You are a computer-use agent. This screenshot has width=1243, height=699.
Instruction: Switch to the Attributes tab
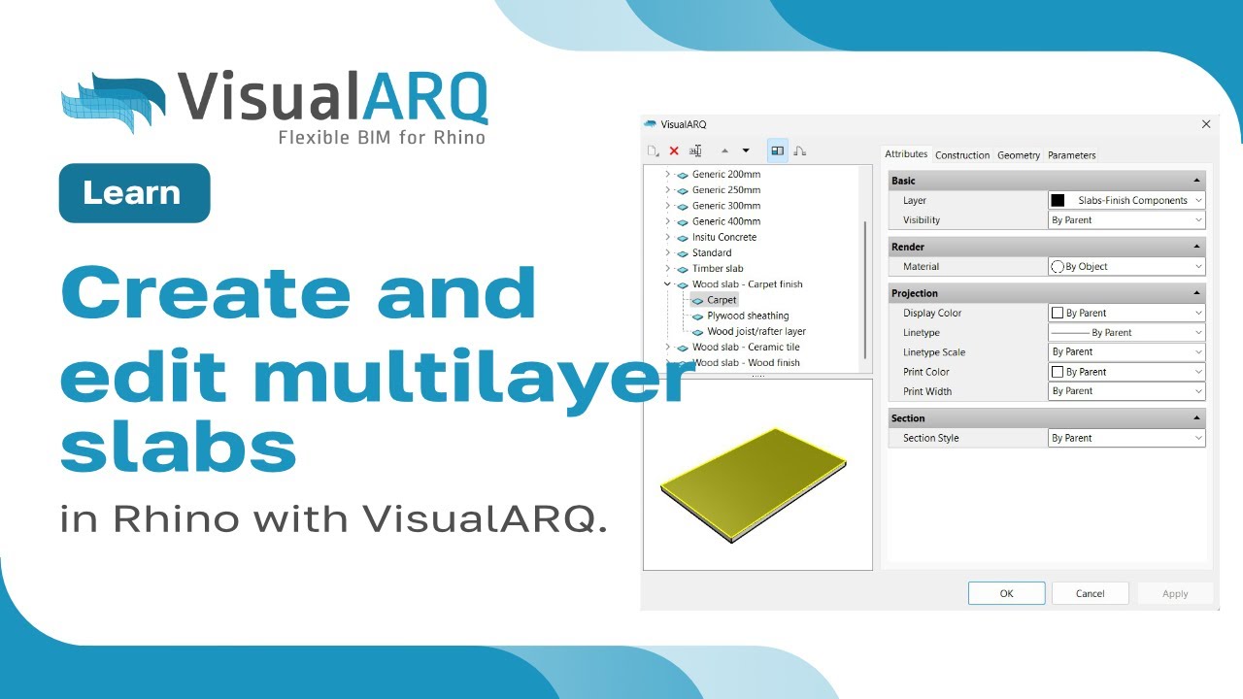(906, 154)
